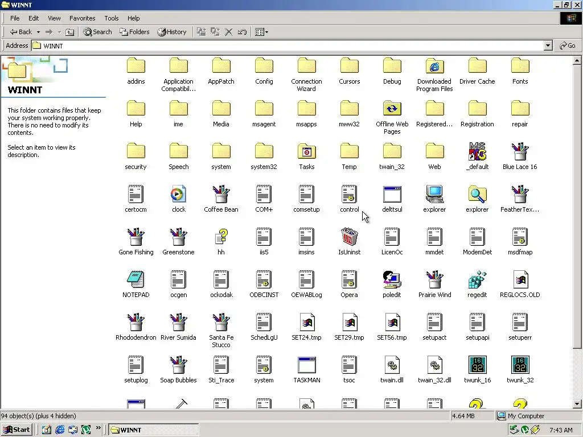Open the Favorites menu
Image resolution: width=583 pixels, height=437 pixels.
pos(82,18)
